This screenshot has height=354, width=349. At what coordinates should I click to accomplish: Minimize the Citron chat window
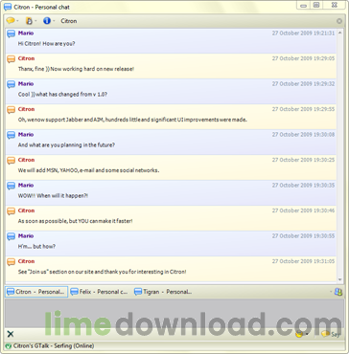coord(304,5)
